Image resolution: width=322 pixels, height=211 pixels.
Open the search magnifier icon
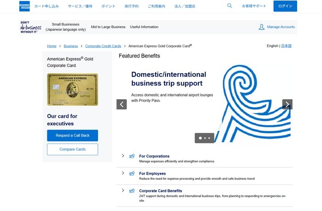click(230, 6)
